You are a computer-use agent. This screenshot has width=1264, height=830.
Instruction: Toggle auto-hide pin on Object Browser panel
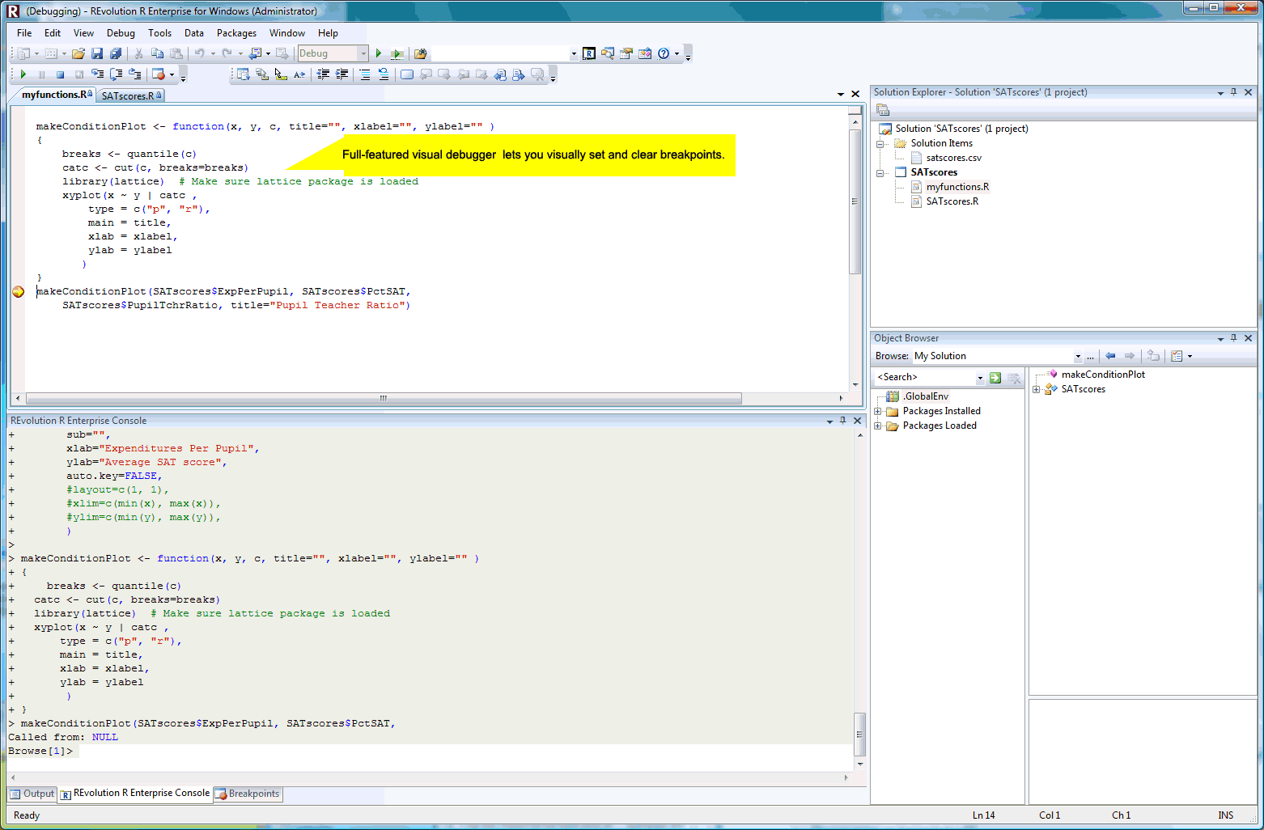[x=1233, y=338]
